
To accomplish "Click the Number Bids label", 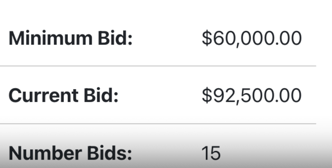I will 70,153.
